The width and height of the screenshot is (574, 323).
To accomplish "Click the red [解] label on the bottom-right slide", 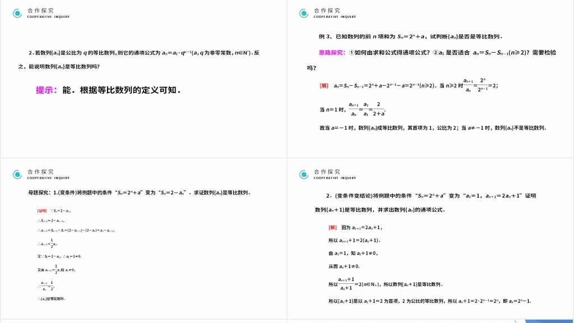I will click(x=332, y=227).
